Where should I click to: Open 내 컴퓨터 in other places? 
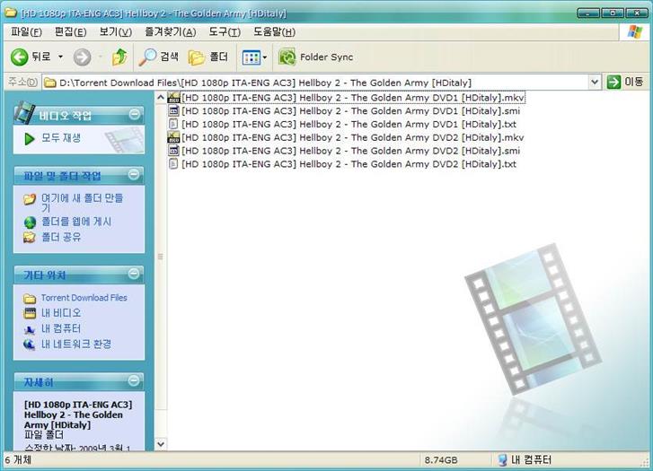click(x=61, y=328)
